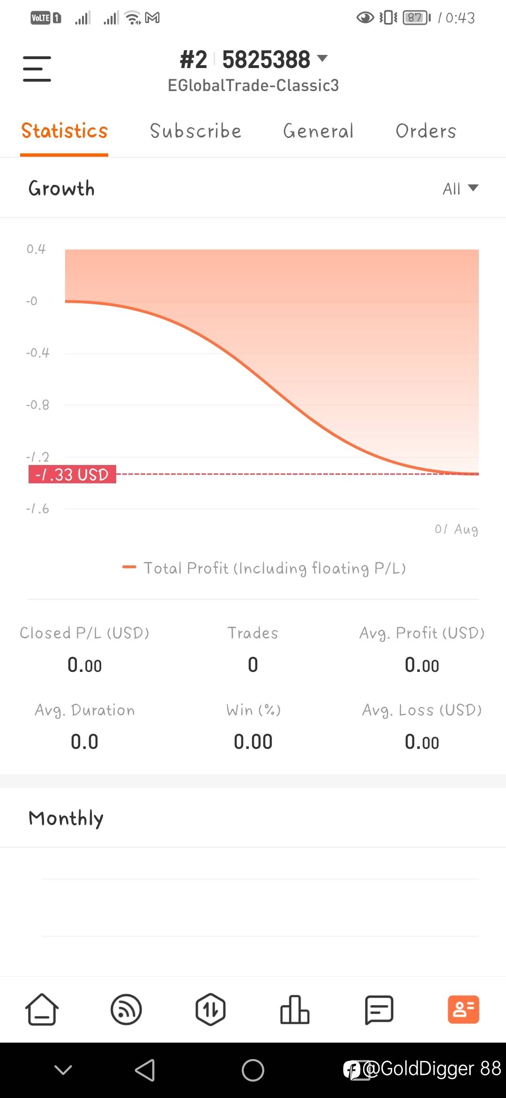Open the orange account profile icon
The height and width of the screenshot is (1098, 506).
[463, 1009]
